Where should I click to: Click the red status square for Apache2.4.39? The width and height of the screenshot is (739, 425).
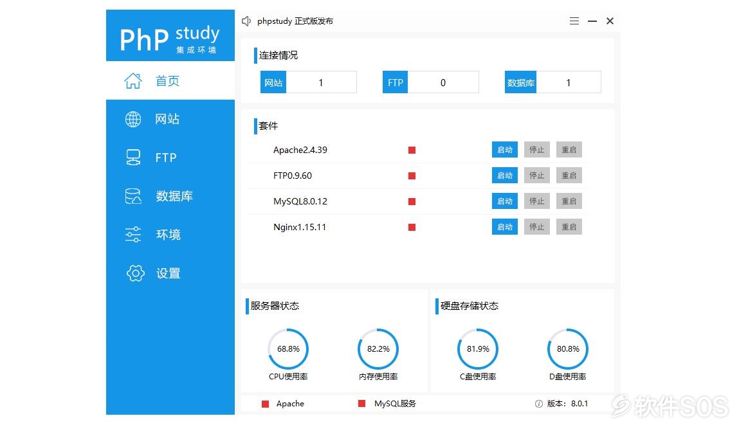point(412,150)
